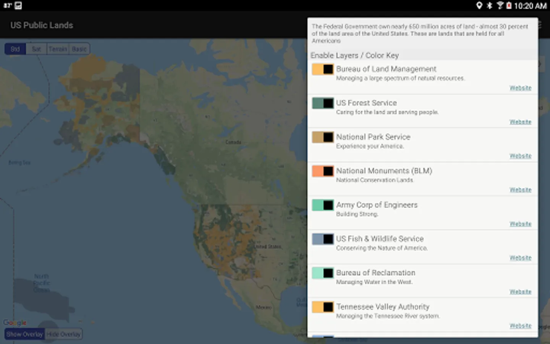Toggle Bureau of Reclamation layer swatch
Screen dimensions: 550x344
tap(323, 273)
